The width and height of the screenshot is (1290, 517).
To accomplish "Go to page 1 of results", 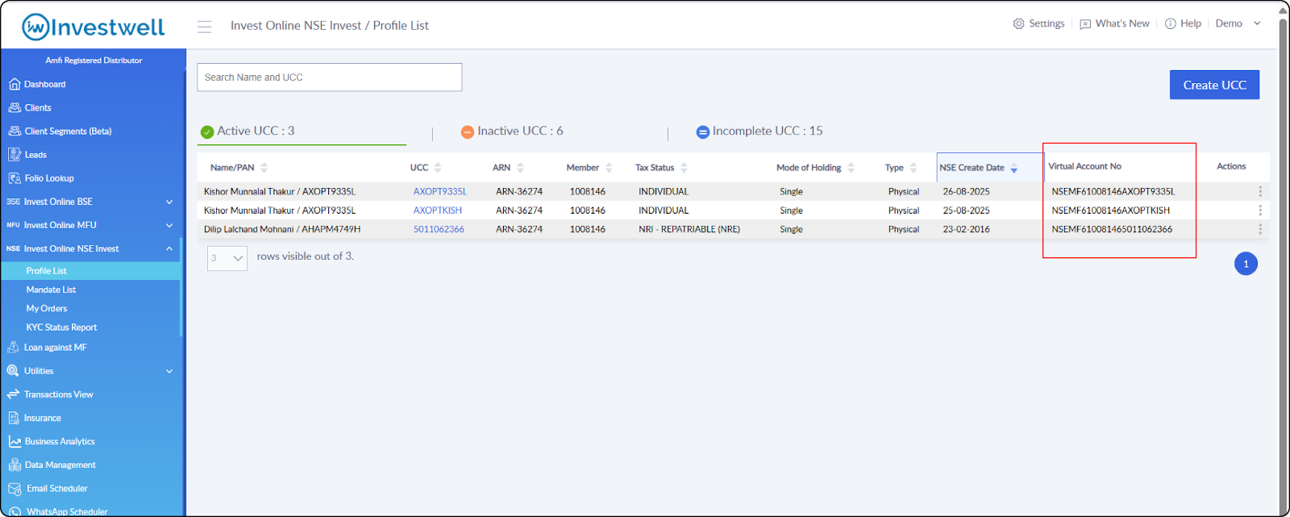I will (1246, 264).
